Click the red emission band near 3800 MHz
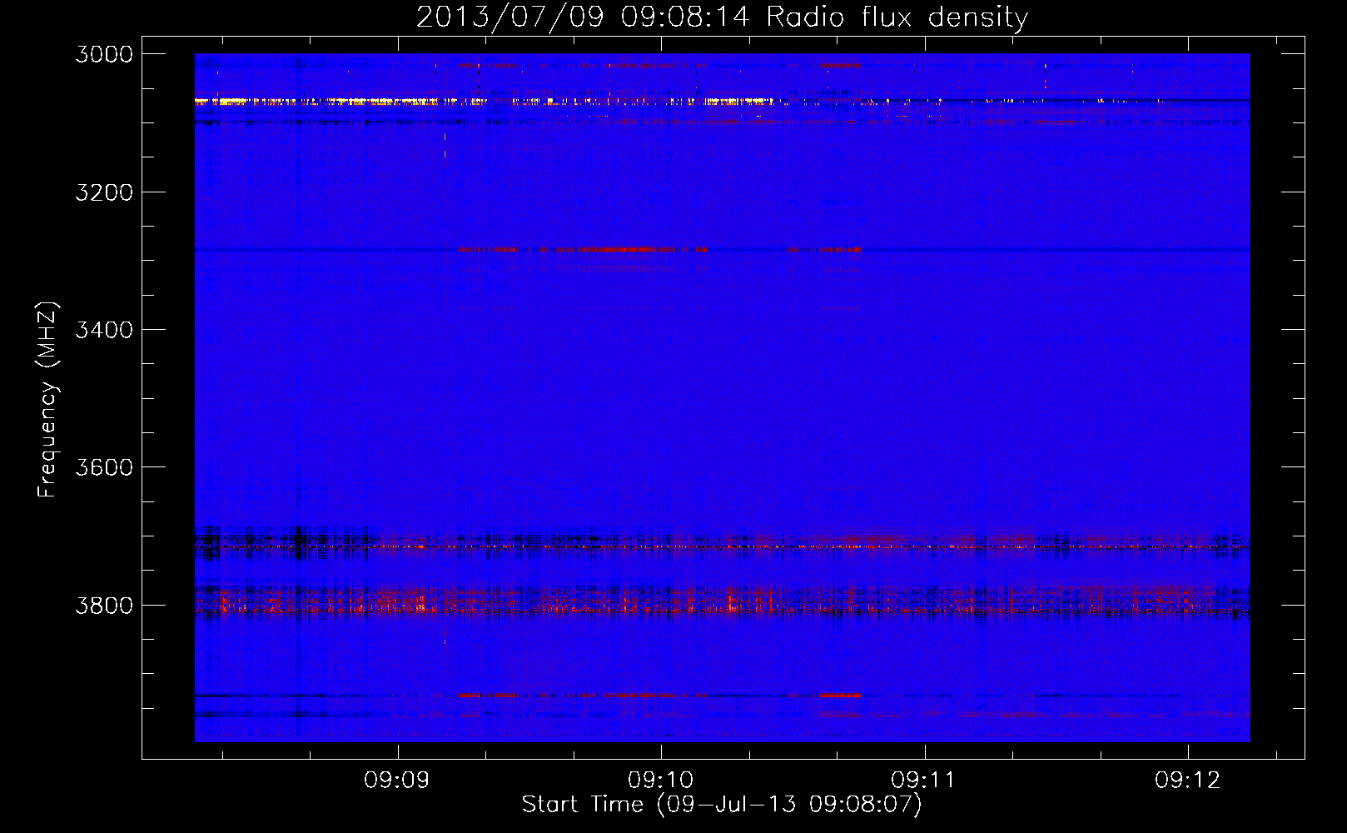1347x833 pixels. [722, 601]
